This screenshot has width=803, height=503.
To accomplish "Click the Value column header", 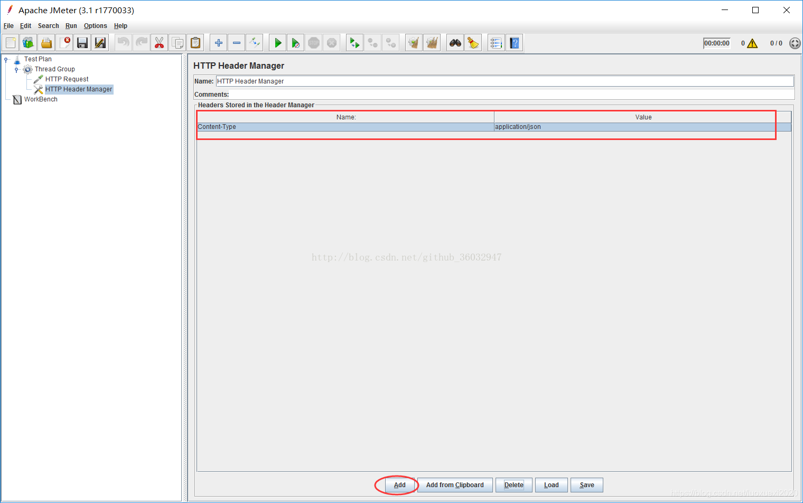I will click(643, 117).
